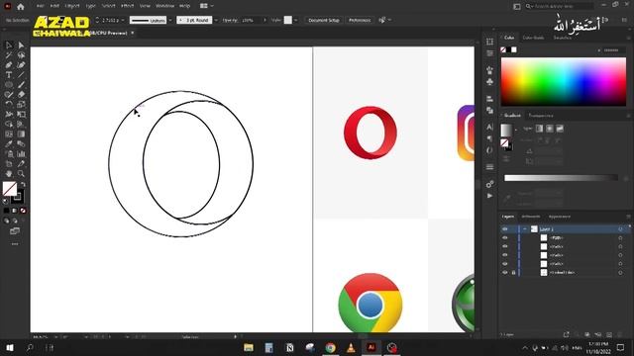Select the Gradient tool in toolbar
Viewport: 634px width, 356px height.
[21, 134]
